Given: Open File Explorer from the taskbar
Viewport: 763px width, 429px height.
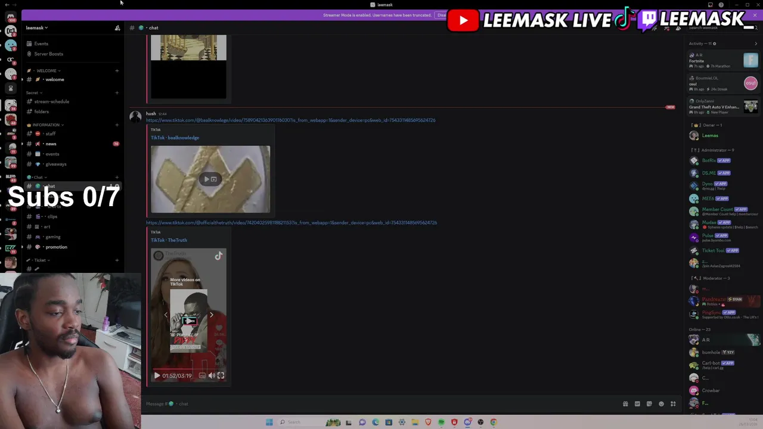Looking at the screenshot, I should click(415, 422).
